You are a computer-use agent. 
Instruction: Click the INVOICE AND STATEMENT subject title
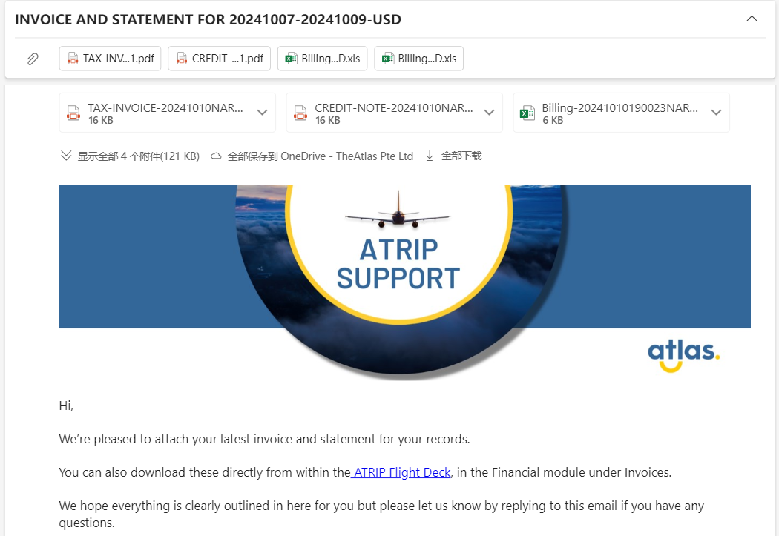pyautogui.click(x=208, y=20)
